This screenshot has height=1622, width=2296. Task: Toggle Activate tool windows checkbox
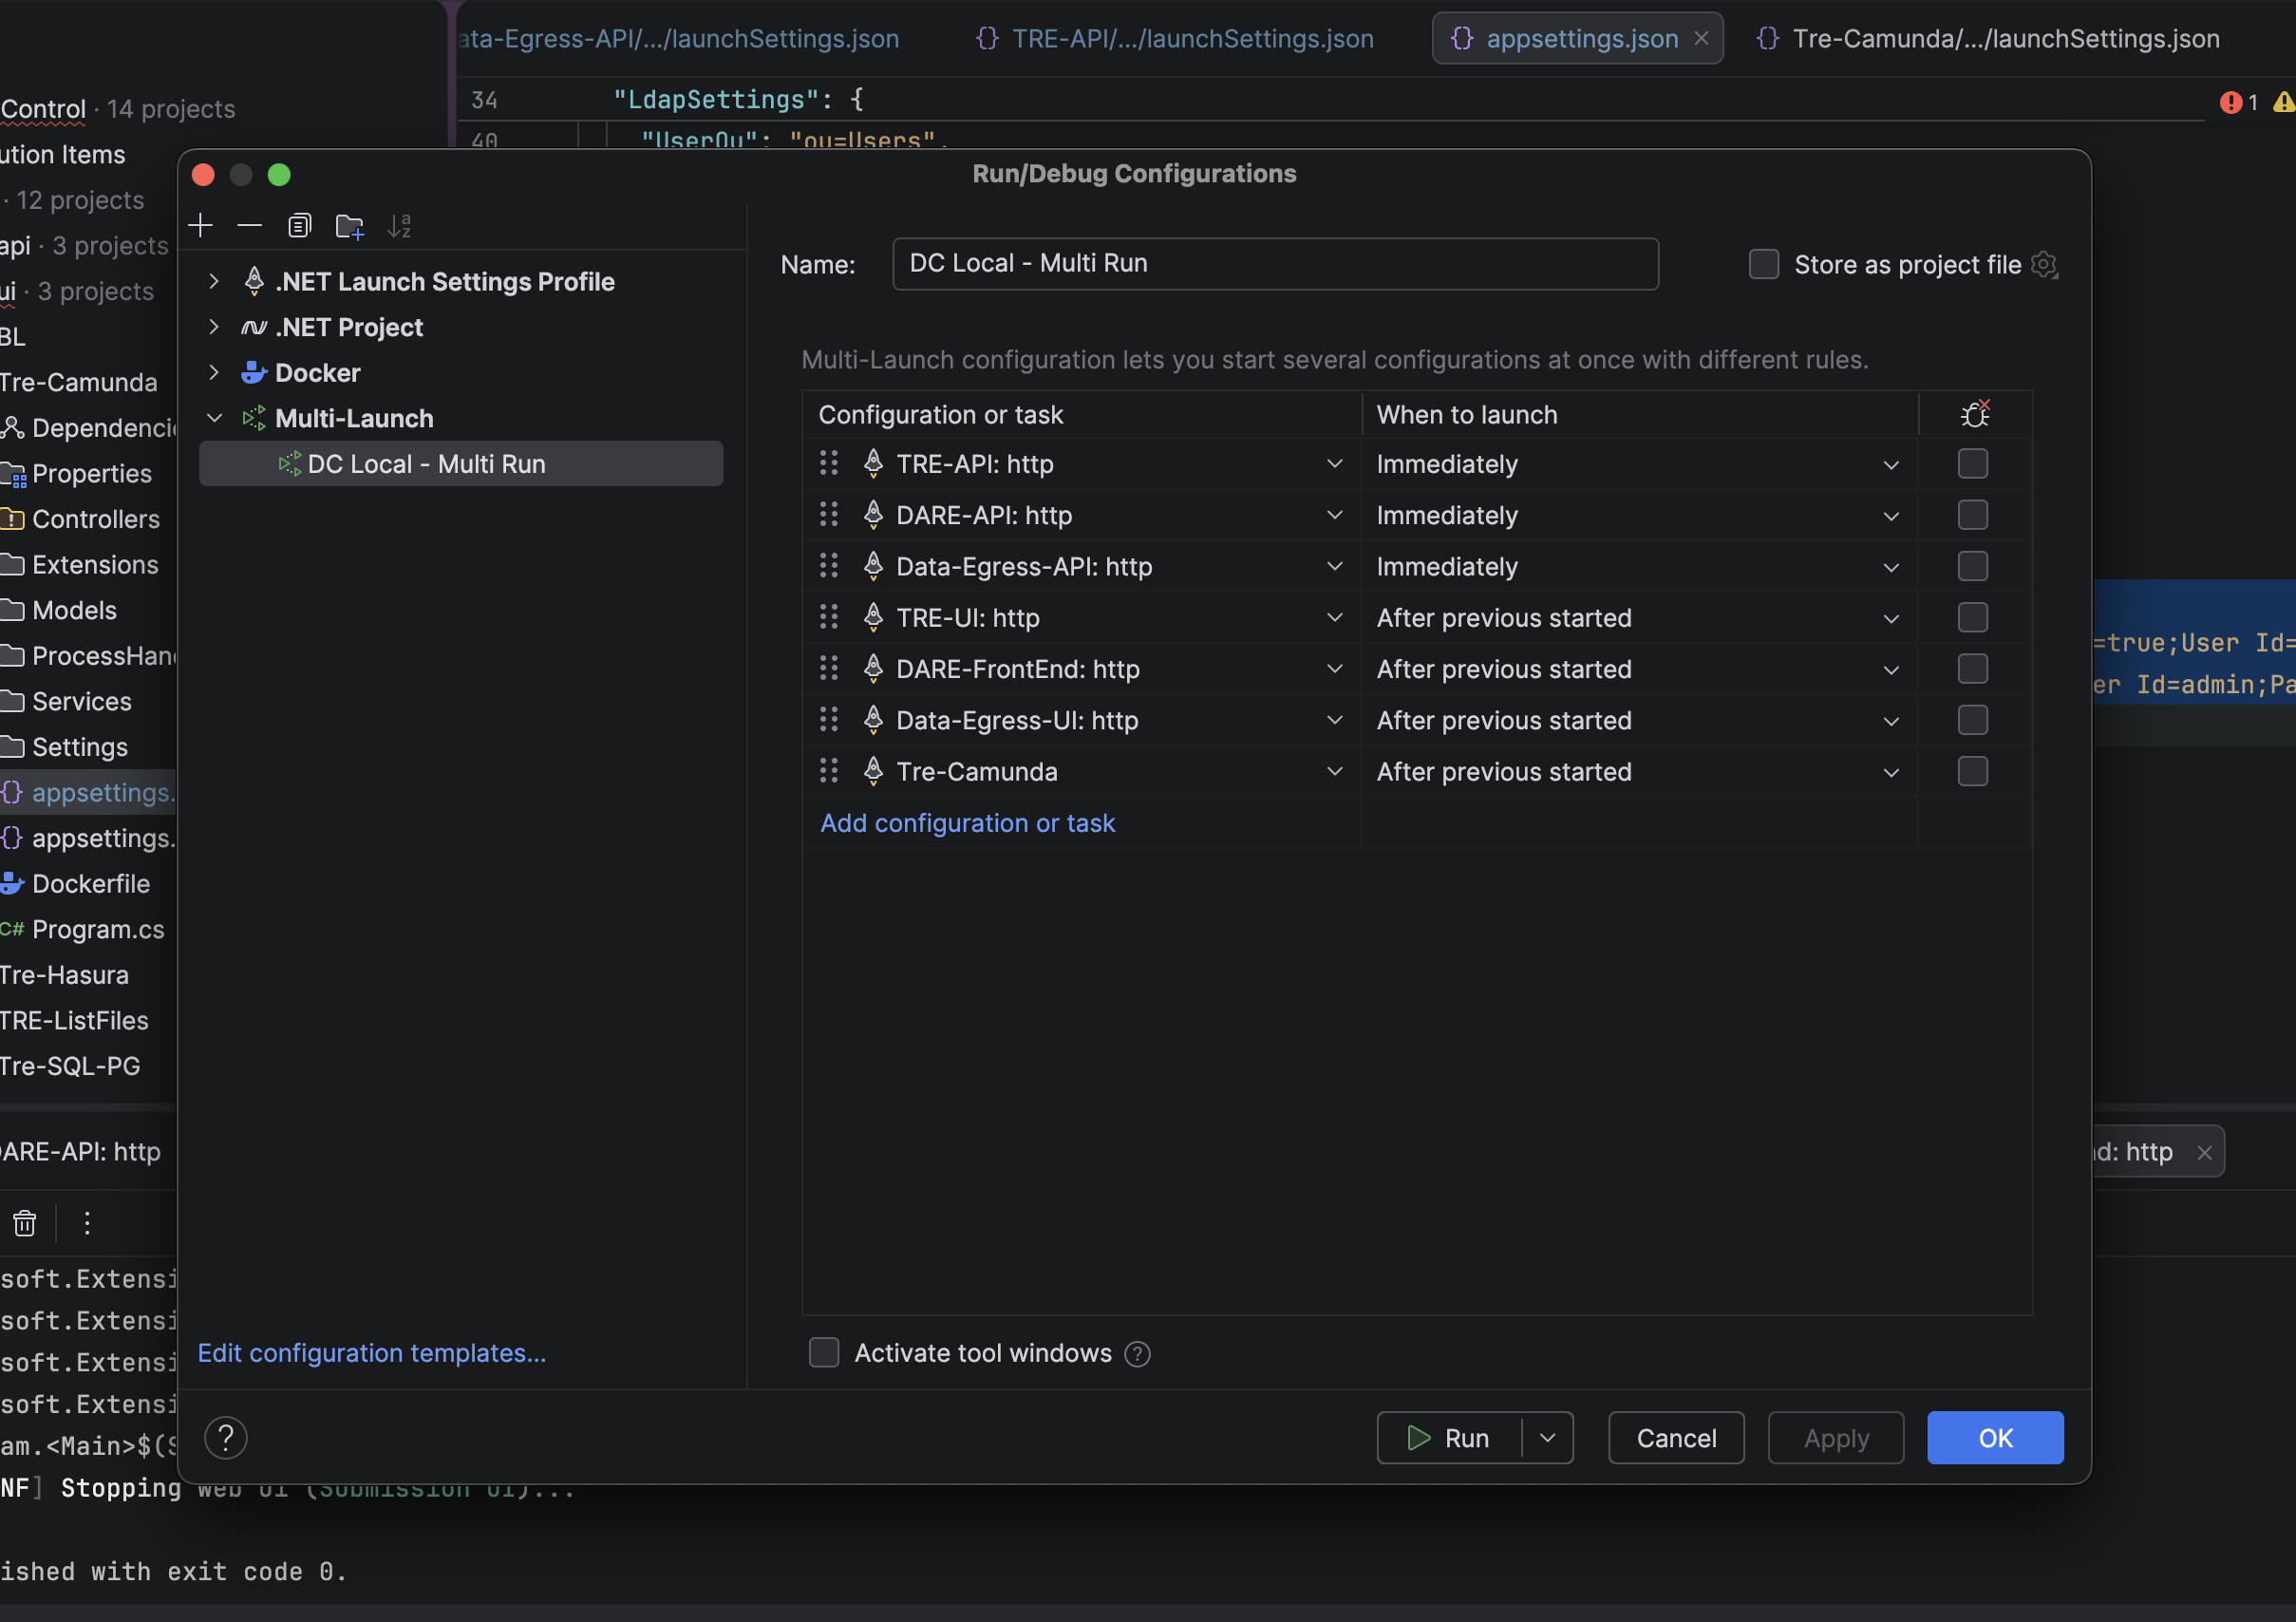tap(824, 1353)
